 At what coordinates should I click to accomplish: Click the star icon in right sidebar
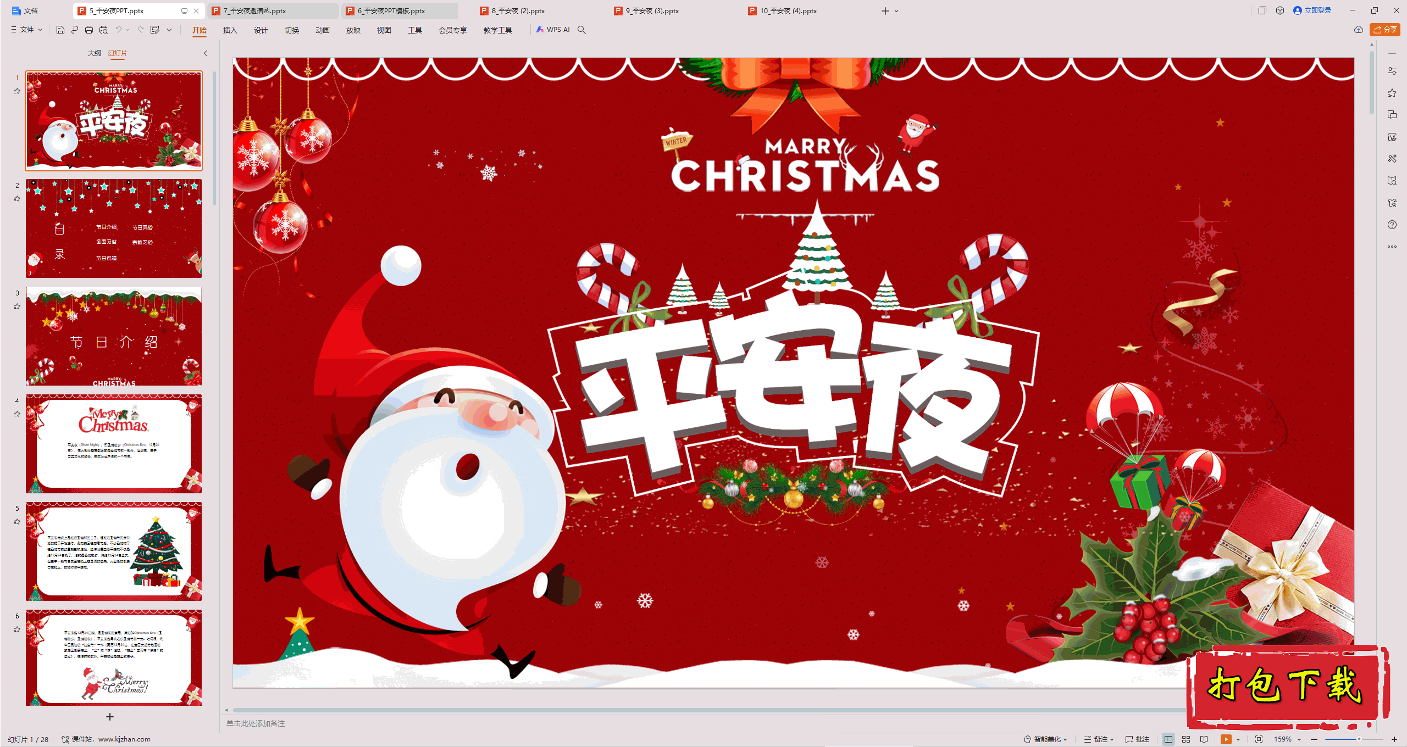(x=1392, y=93)
